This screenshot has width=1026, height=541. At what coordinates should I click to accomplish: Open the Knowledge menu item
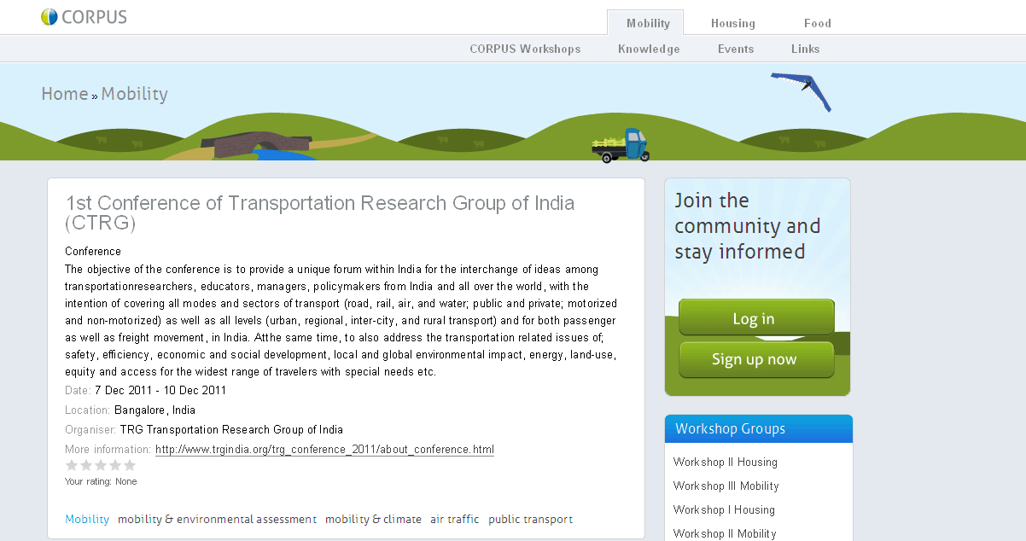click(x=649, y=49)
